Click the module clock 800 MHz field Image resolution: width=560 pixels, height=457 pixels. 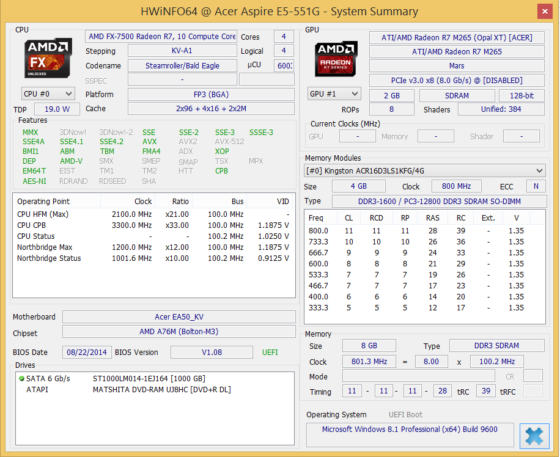pyautogui.click(x=457, y=186)
